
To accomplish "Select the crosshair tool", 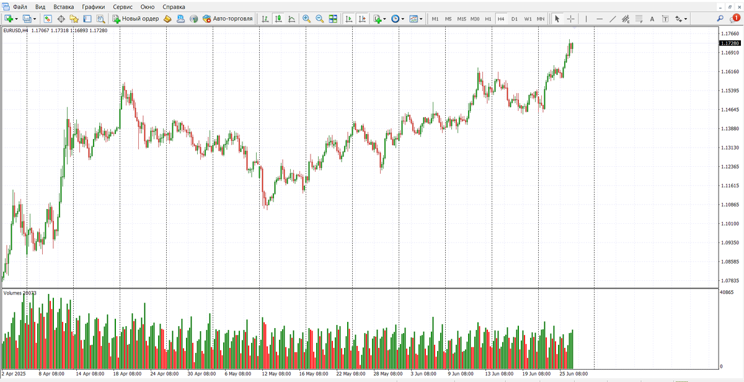I will click(570, 19).
